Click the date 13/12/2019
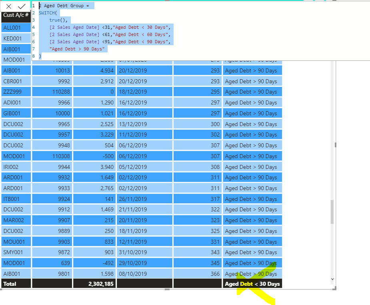This screenshot has width=370, height=305. [144, 124]
